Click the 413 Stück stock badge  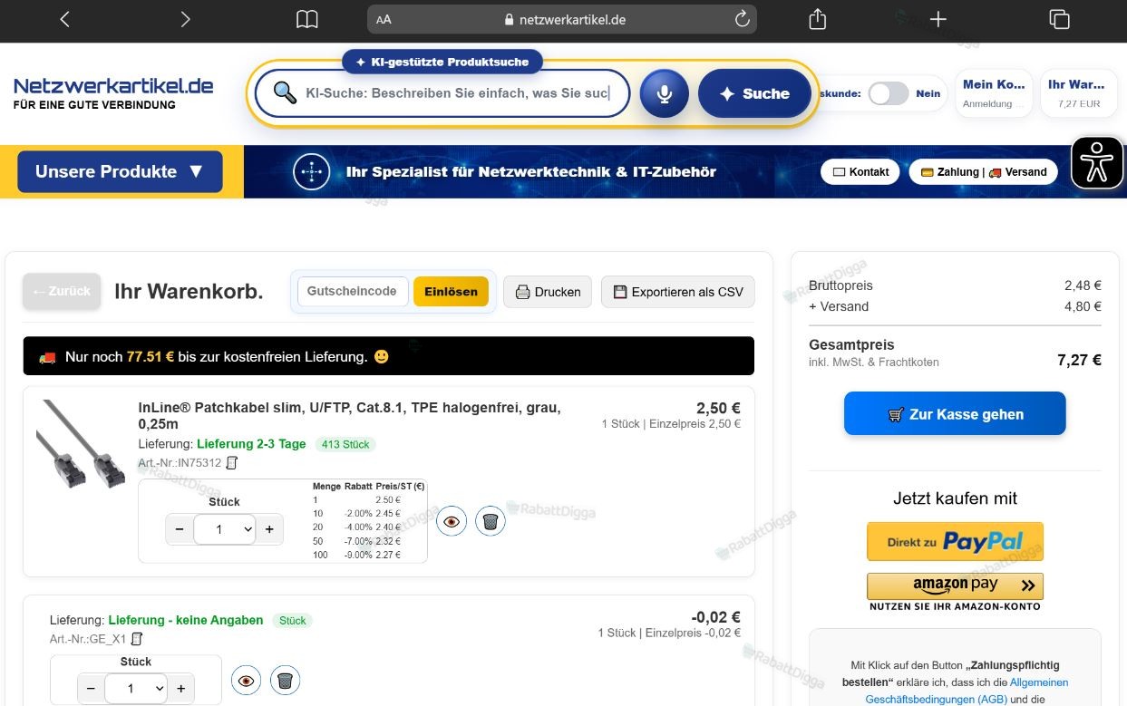point(345,444)
